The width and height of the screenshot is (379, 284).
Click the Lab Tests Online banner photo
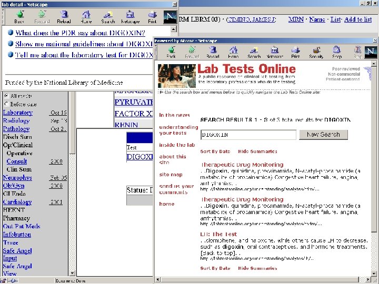coord(177,76)
